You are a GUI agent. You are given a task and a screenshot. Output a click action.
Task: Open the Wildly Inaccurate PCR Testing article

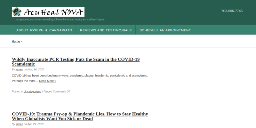(x=76, y=61)
